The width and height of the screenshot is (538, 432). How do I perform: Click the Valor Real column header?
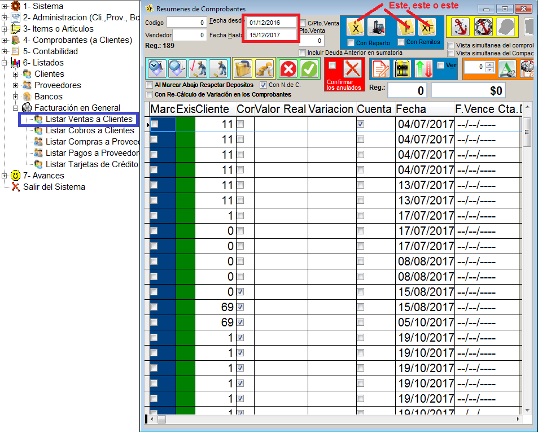(x=281, y=109)
